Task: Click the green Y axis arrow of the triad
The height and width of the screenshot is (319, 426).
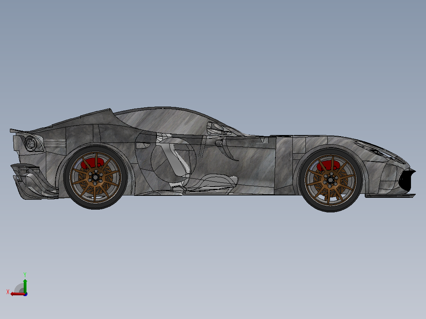Action: [25, 285]
